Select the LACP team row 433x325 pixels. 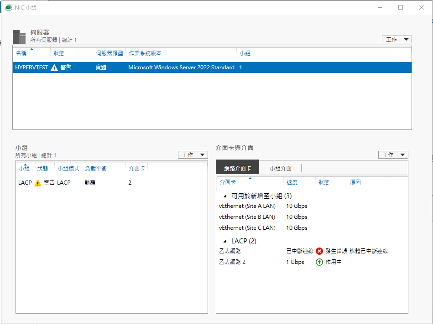112,183
